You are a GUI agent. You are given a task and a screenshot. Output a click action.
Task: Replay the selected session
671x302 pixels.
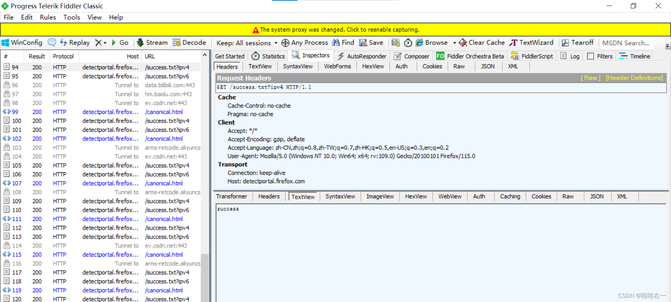point(75,43)
